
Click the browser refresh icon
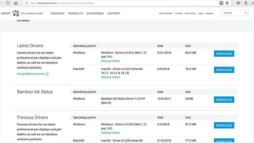click(8, 3)
